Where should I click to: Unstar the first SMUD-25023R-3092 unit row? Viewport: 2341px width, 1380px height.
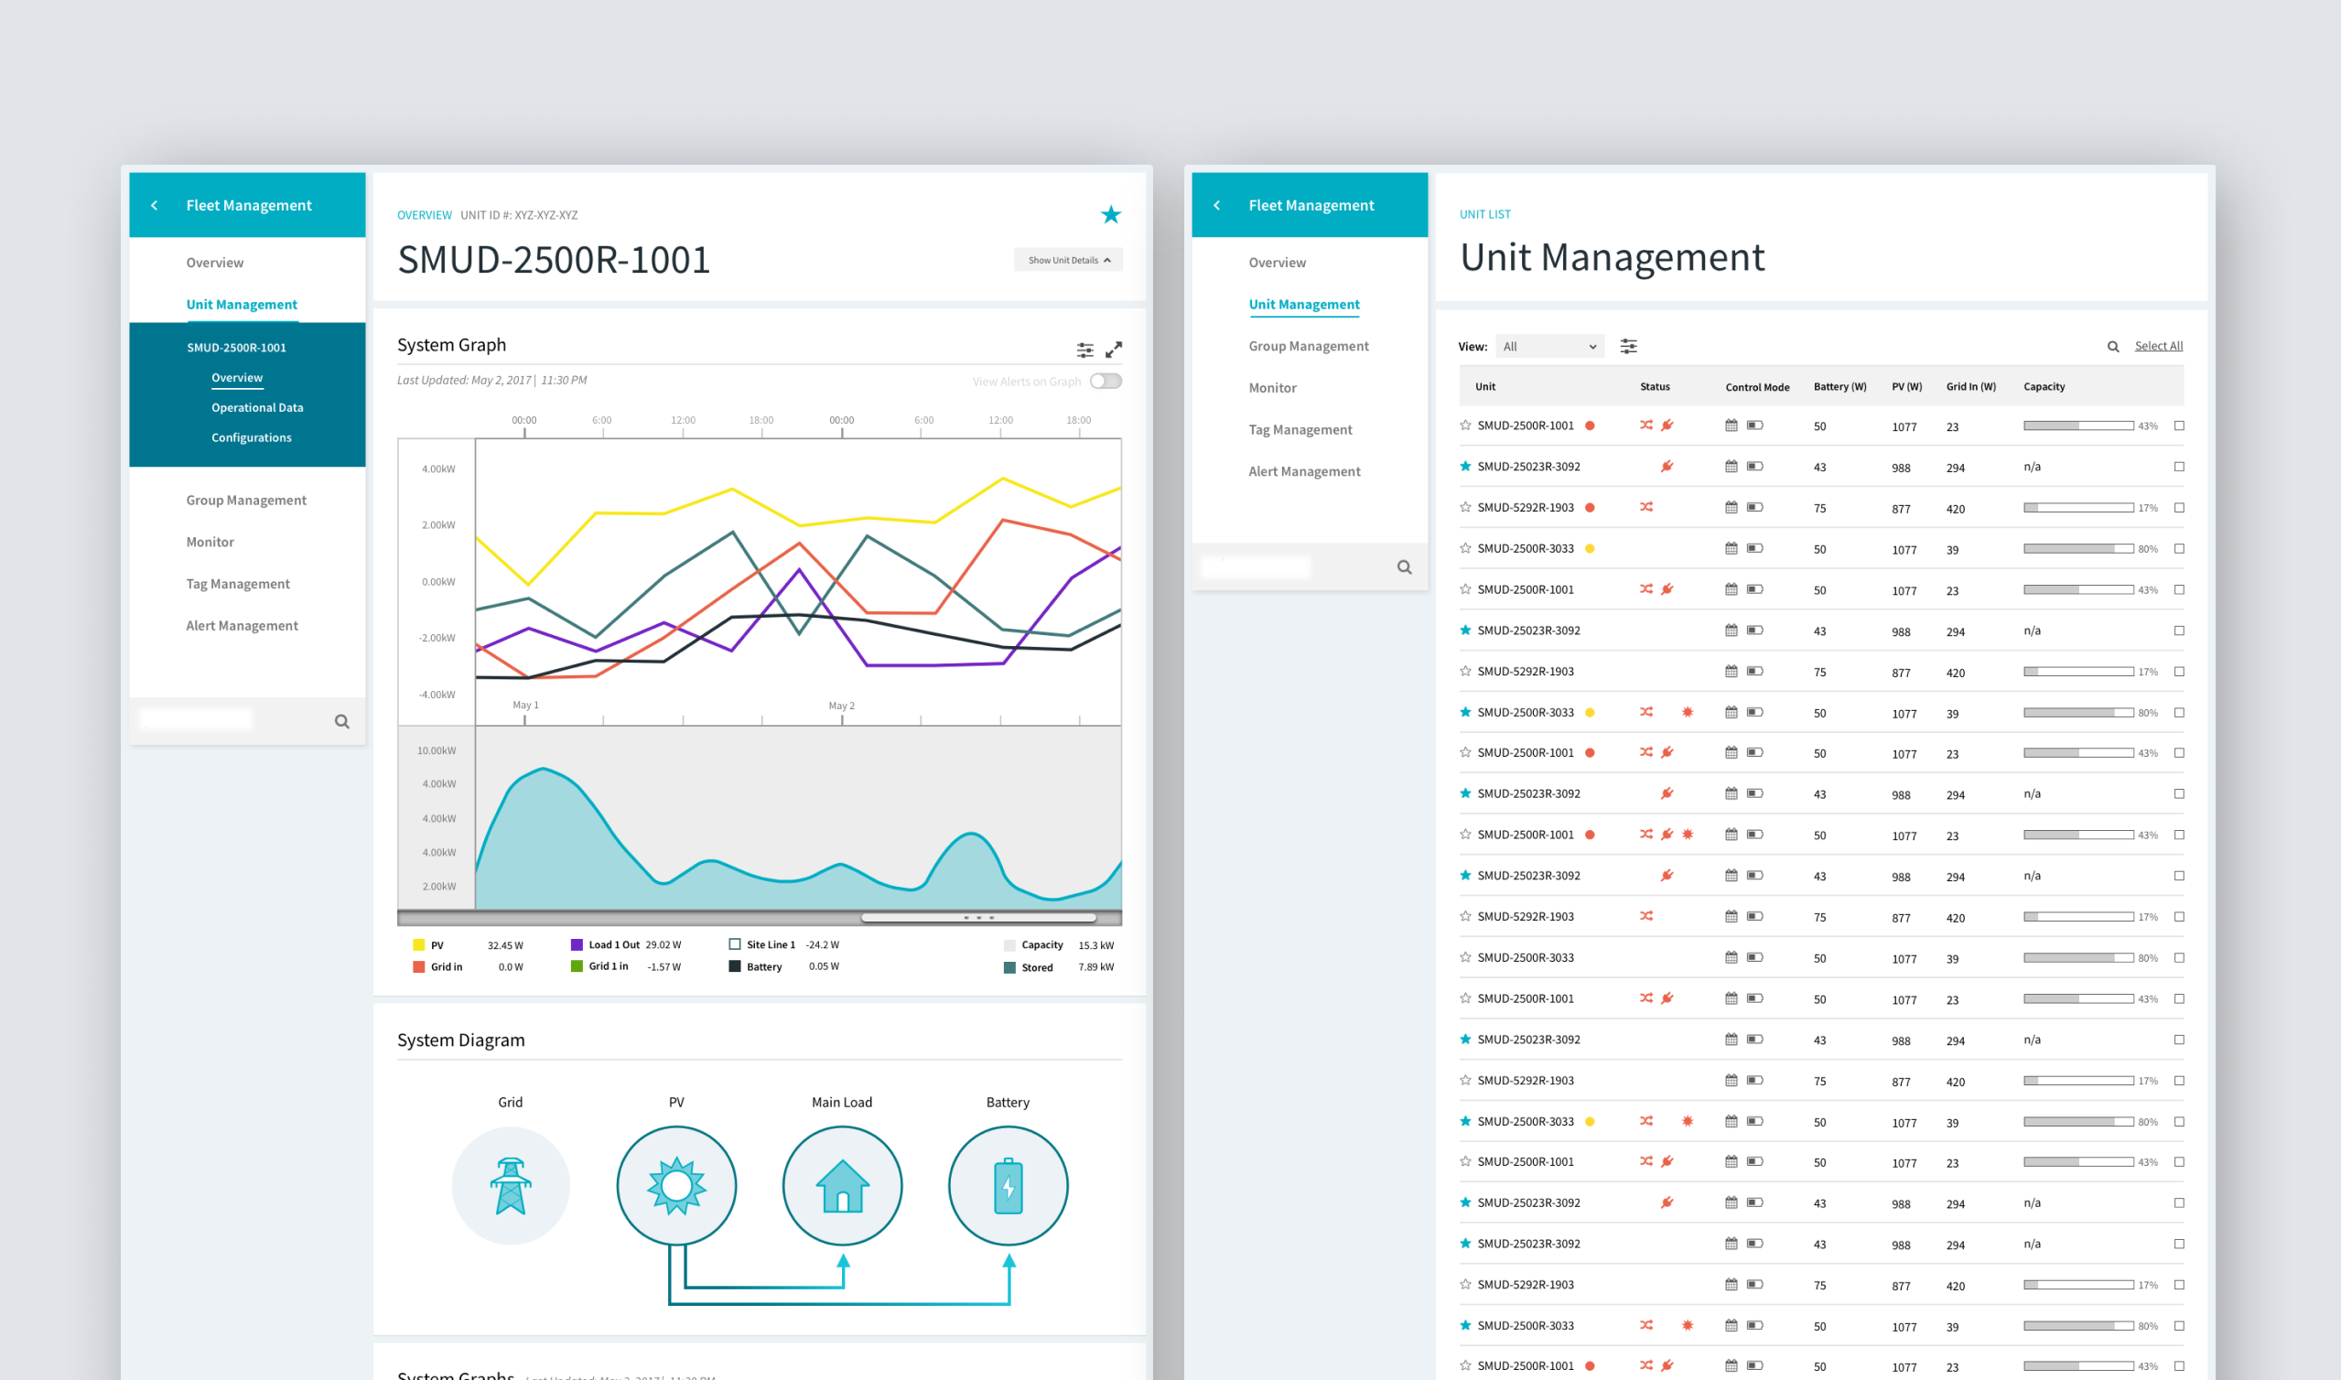pyautogui.click(x=1465, y=466)
